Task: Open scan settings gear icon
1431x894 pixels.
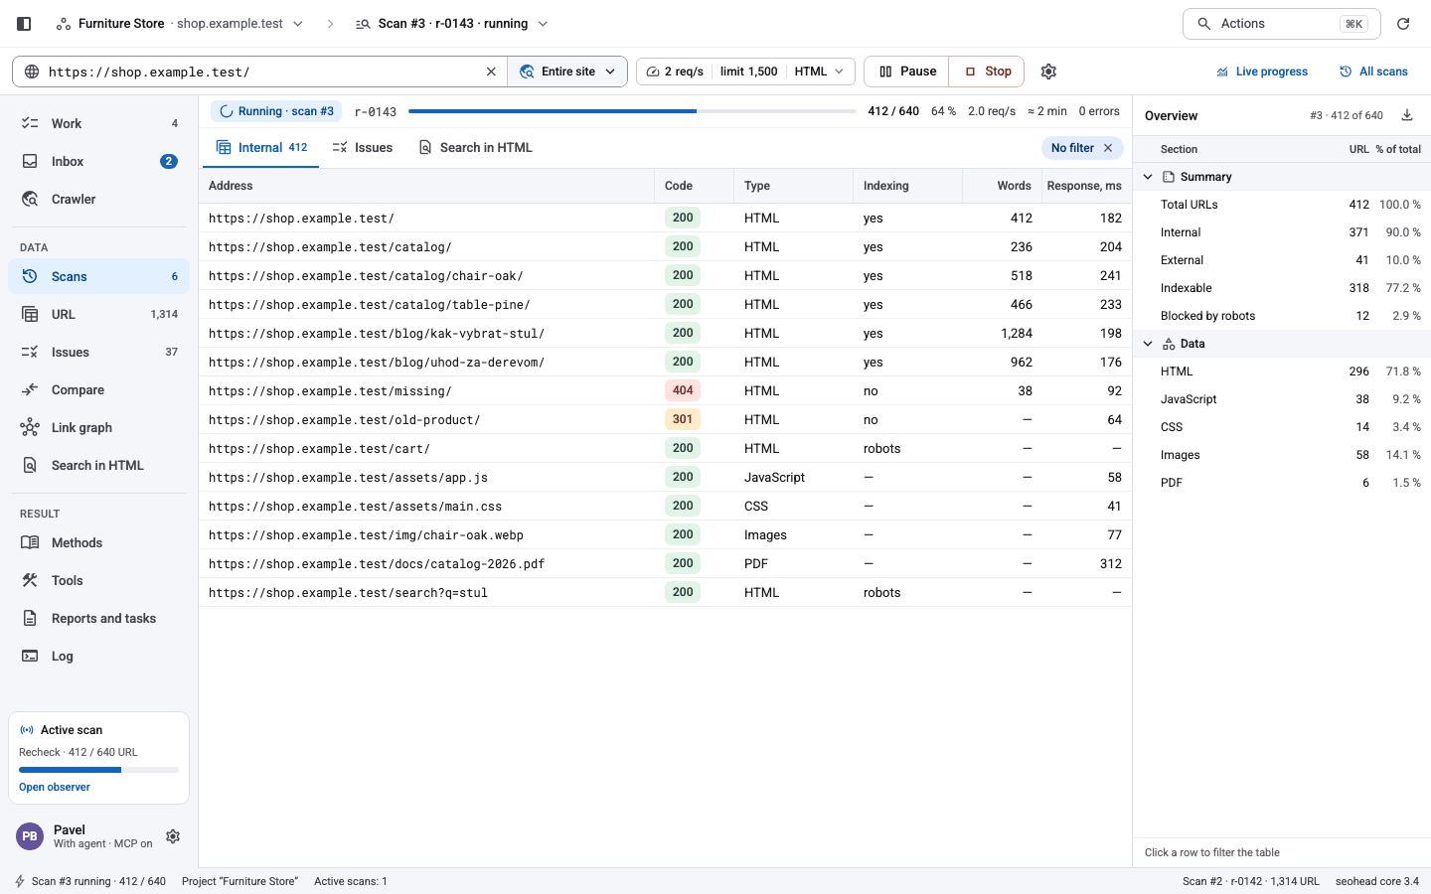Action: (1048, 72)
